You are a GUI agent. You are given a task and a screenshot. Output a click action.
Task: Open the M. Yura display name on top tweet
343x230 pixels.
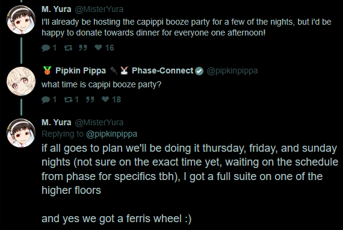click(x=57, y=9)
